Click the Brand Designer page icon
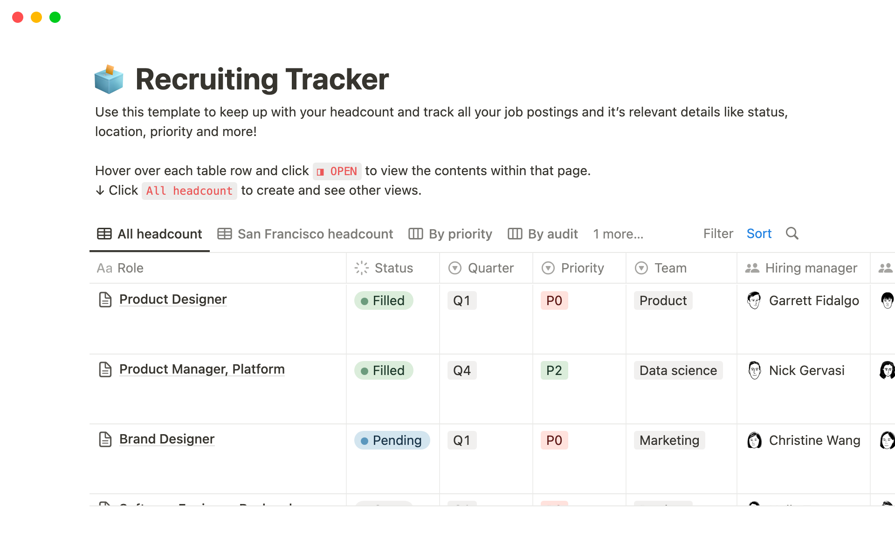This screenshot has width=895, height=559. coord(105,439)
